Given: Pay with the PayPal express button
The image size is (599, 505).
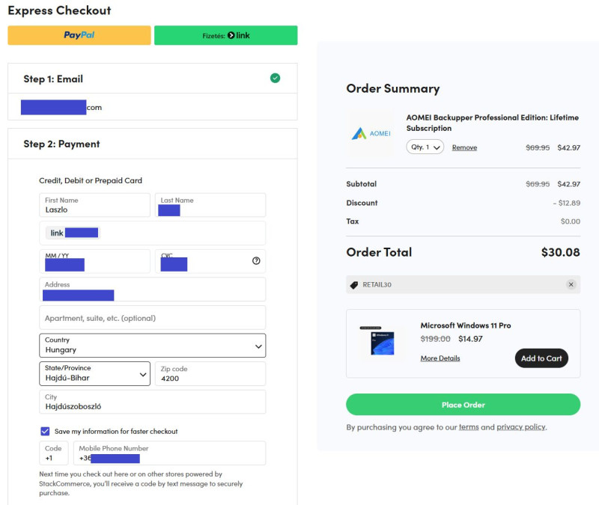Looking at the screenshot, I should coord(79,35).
